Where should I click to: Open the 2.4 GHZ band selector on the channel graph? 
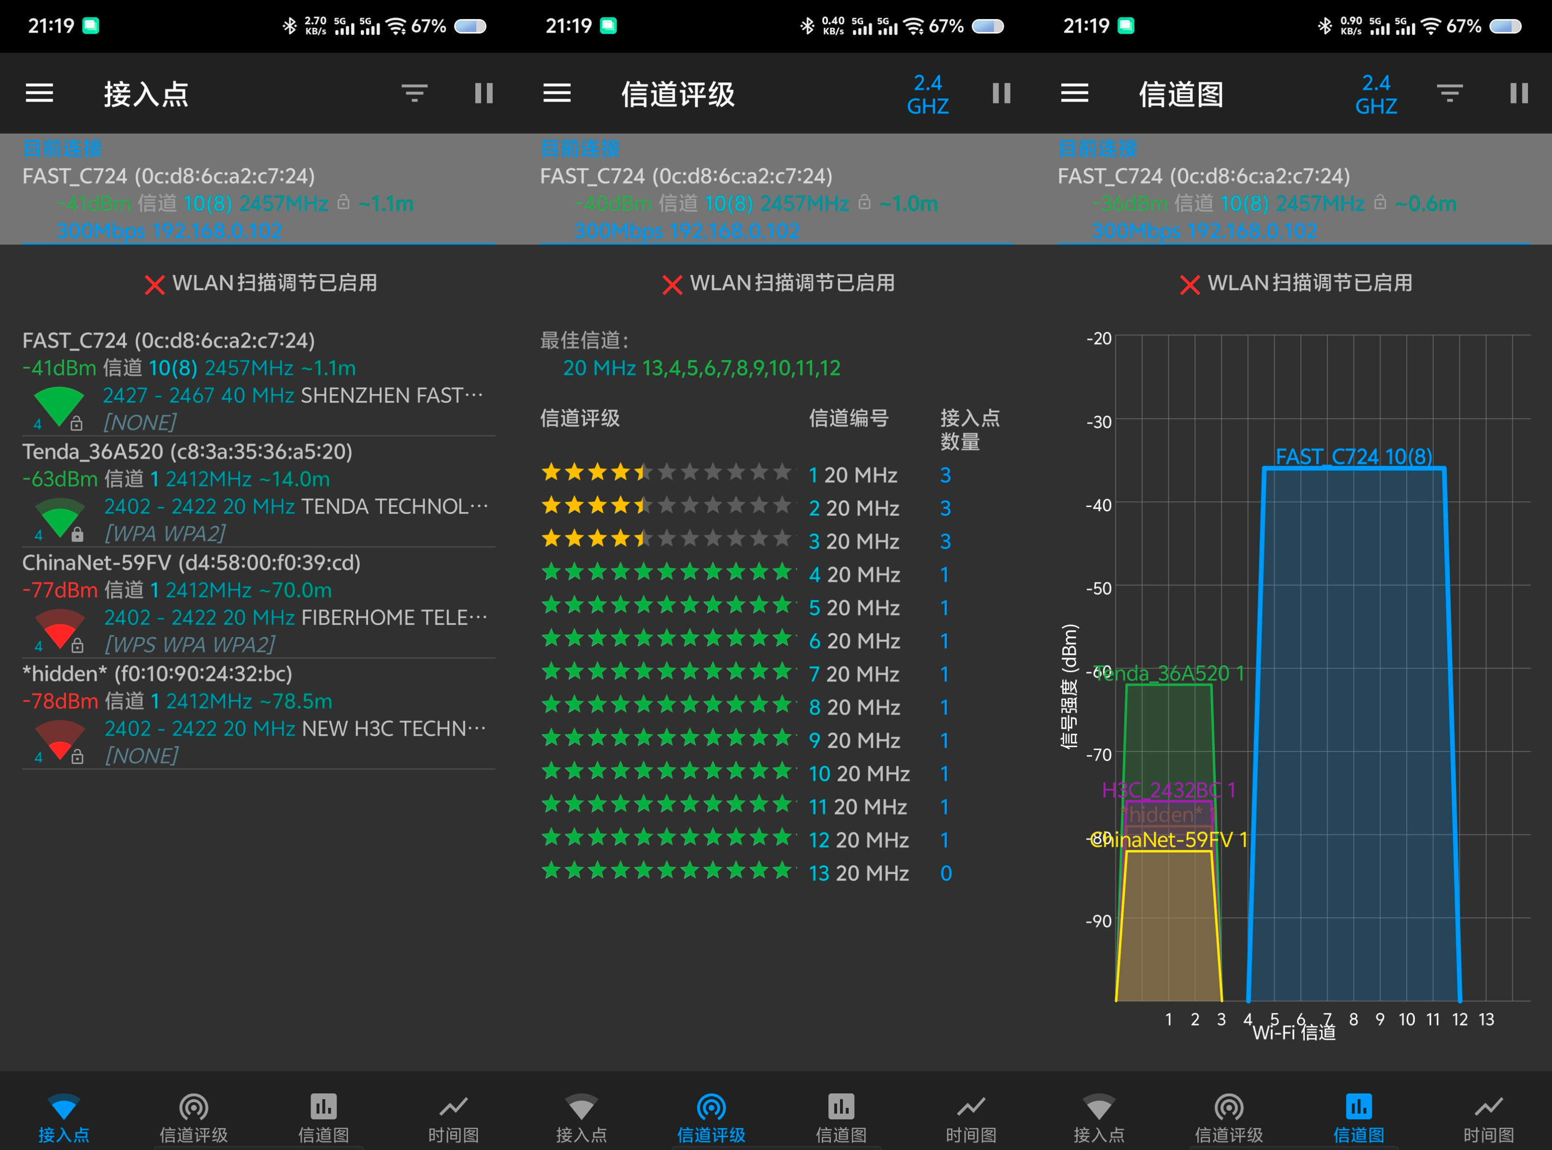coord(1376,94)
